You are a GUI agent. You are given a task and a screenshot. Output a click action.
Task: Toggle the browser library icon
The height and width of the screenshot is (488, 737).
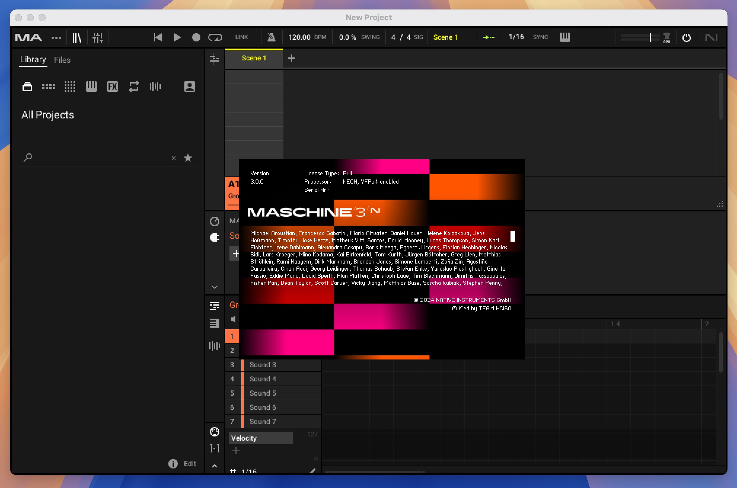click(77, 38)
